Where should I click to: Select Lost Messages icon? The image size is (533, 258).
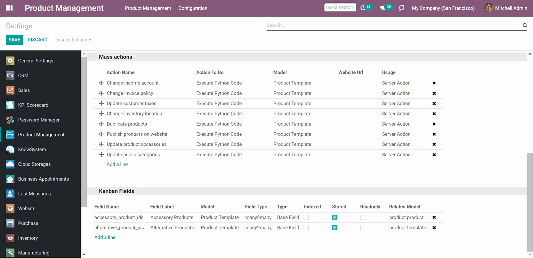pos(10,194)
